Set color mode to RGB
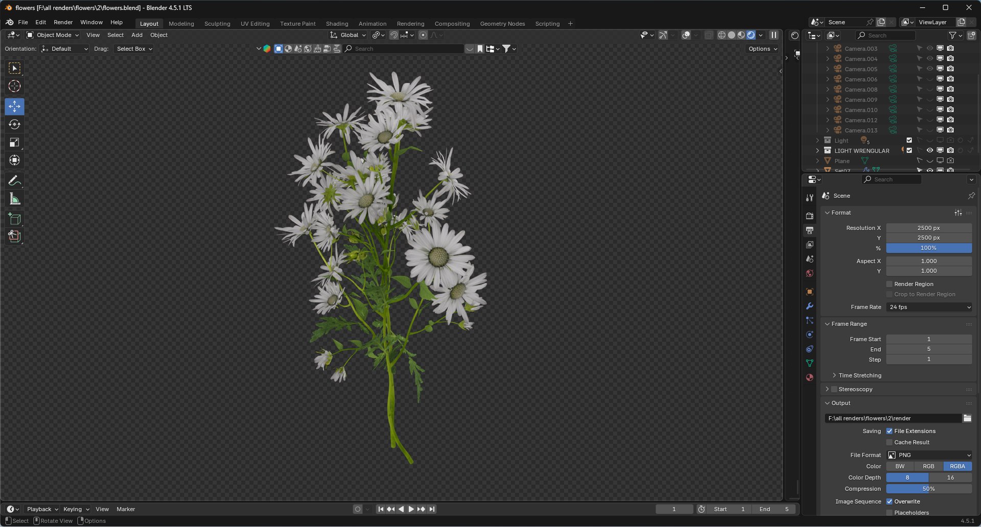Image resolution: width=981 pixels, height=527 pixels. [x=928, y=466]
